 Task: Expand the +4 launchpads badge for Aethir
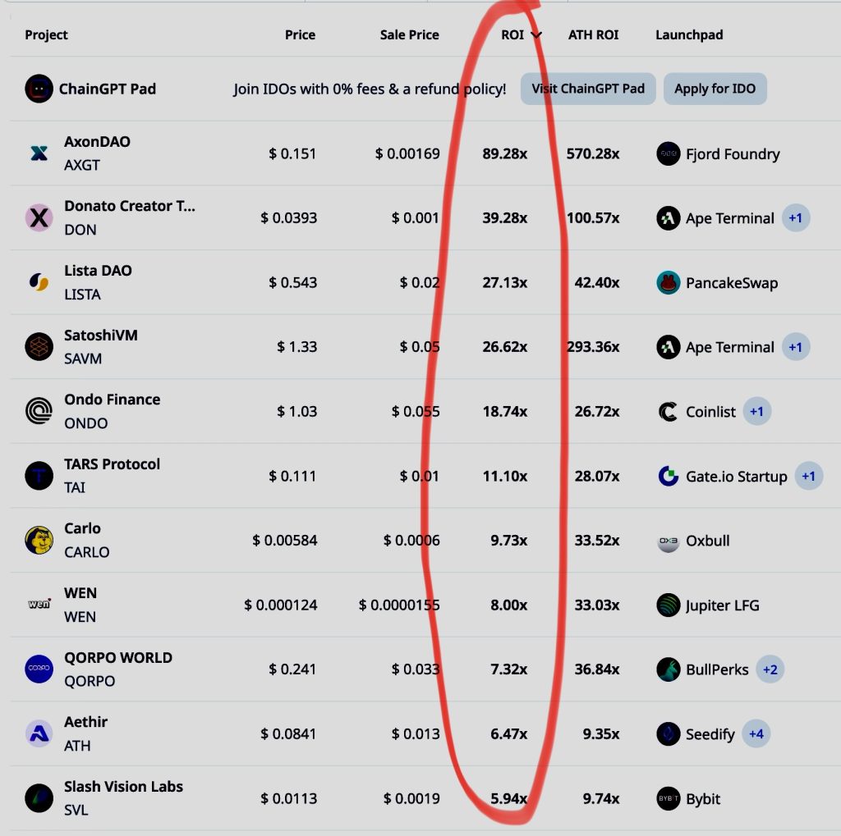(756, 733)
